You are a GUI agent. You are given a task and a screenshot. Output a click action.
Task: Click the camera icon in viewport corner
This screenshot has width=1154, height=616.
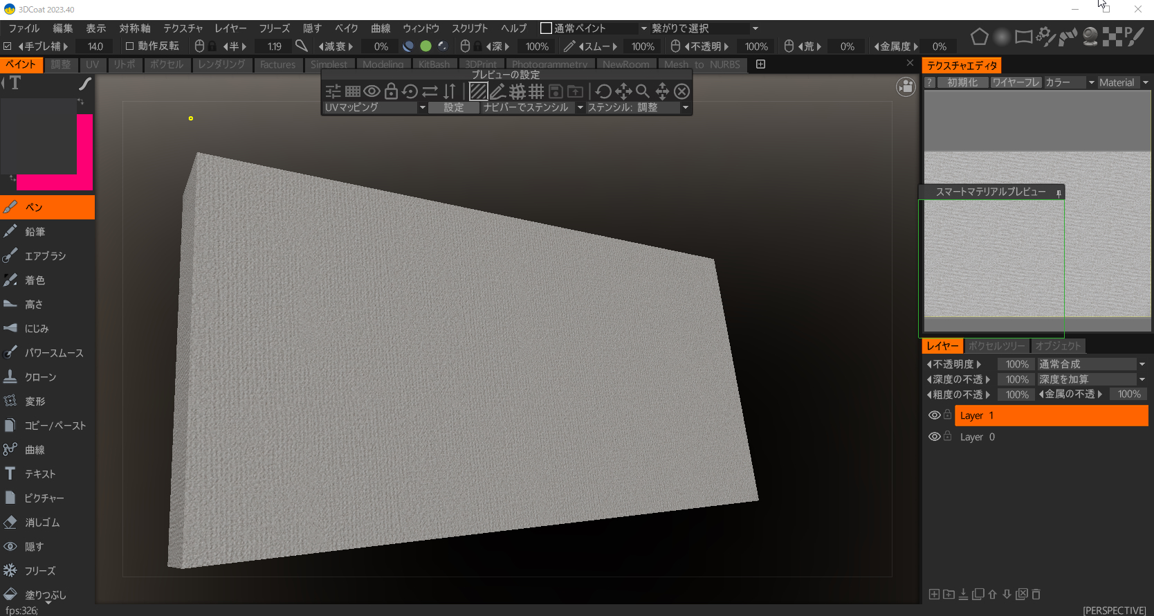tap(906, 87)
